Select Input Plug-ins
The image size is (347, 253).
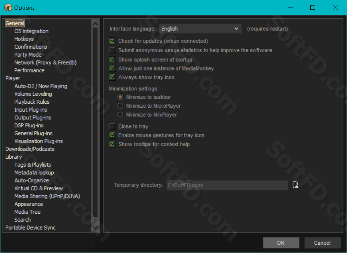30,110
